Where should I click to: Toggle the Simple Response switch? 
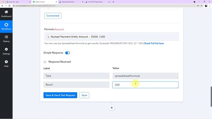pyautogui.click(x=68, y=53)
